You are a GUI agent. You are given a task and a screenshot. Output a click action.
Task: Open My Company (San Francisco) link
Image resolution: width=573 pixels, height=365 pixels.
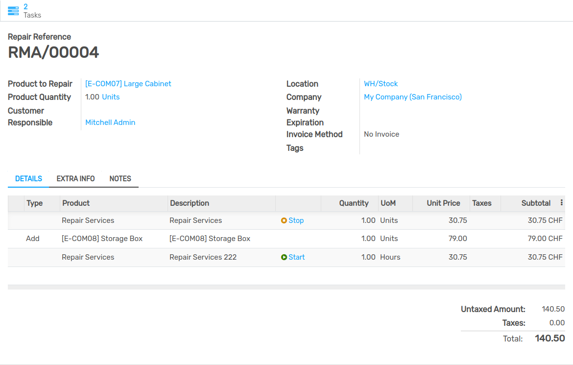pos(412,97)
